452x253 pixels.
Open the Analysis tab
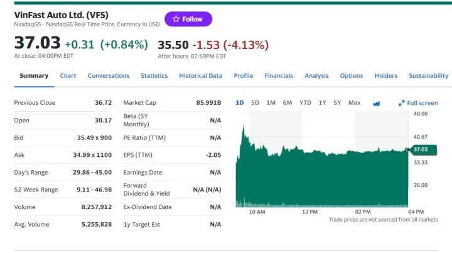tap(316, 76)
